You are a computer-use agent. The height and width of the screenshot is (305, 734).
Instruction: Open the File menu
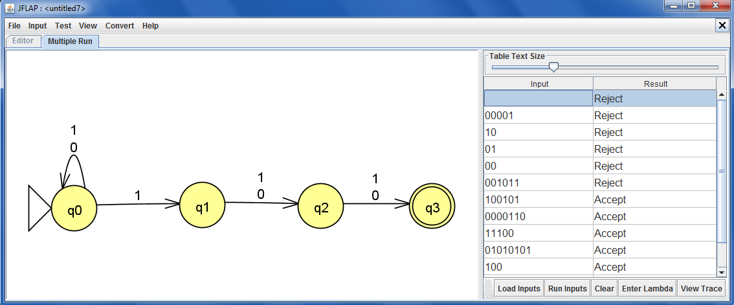click(x=14, y=26)
